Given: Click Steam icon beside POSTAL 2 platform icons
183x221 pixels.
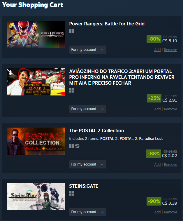Looking at the screenshot, I should click(77, 146).
